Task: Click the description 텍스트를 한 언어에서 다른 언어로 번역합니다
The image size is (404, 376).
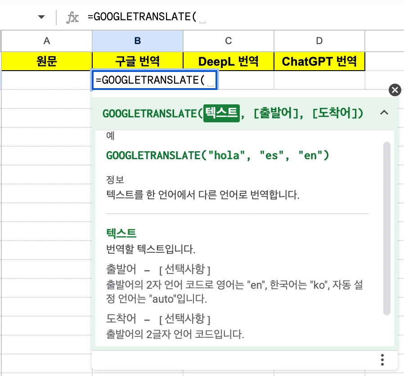Action: [x=203, y=195]
